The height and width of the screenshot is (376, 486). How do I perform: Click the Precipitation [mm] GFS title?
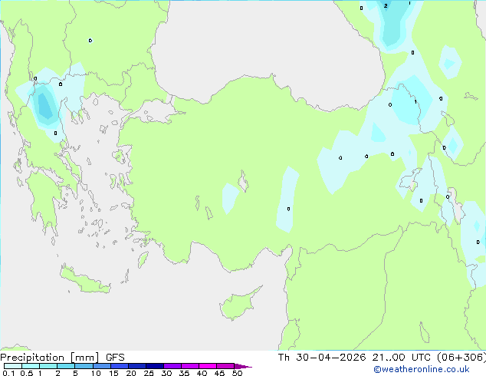(62, 358)
